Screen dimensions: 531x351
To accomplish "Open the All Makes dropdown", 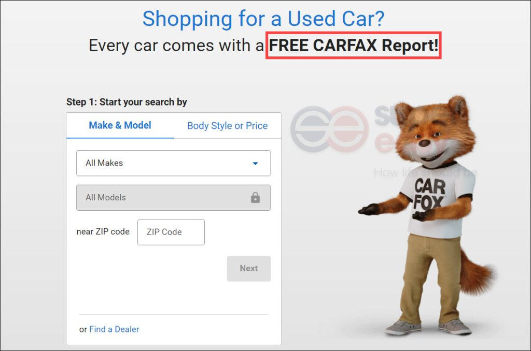I will [x=173, y=163].
